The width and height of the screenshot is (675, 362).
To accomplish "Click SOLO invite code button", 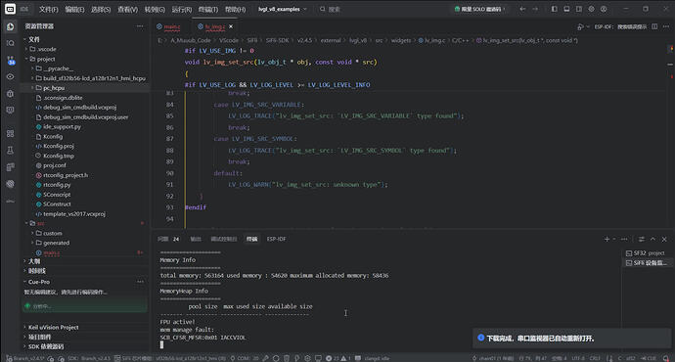I will pyautogui.click(x=479, y=9).
